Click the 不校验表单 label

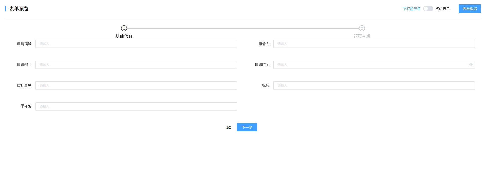point(412,9)
